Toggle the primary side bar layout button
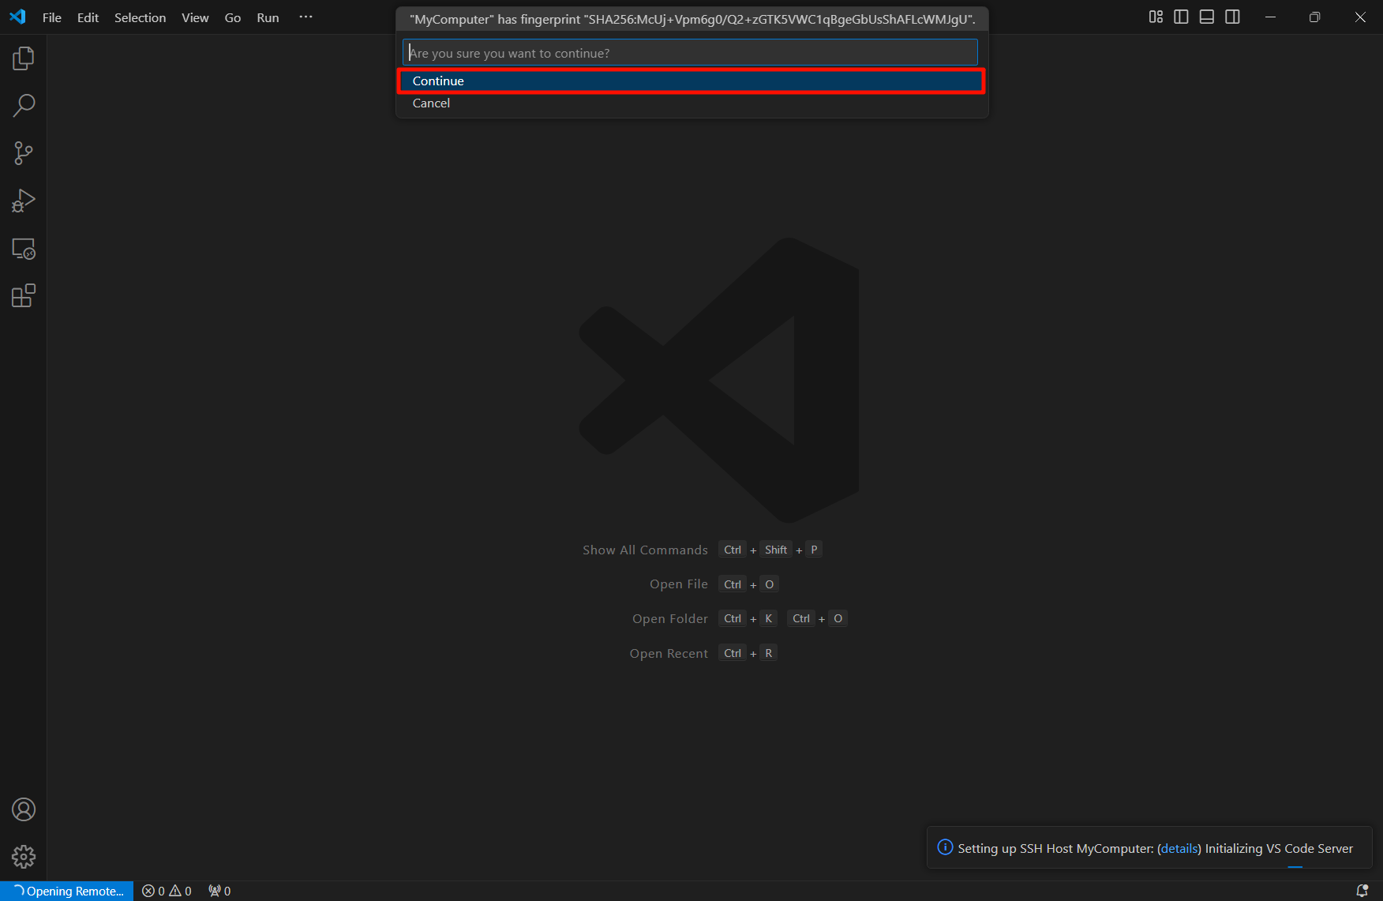The image size is (1383, 901). [1181, 17]
